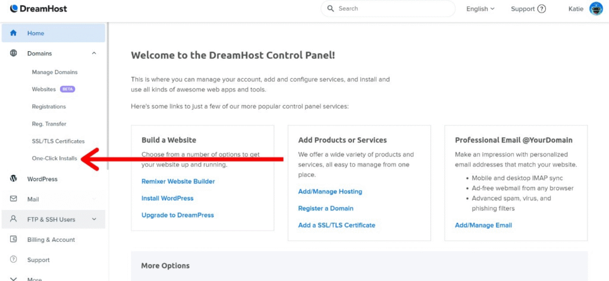Select One-Click Installs in sidebar
Image resolution: width=609 pixels, height=281 pixels.
click(x=54, y=159)
